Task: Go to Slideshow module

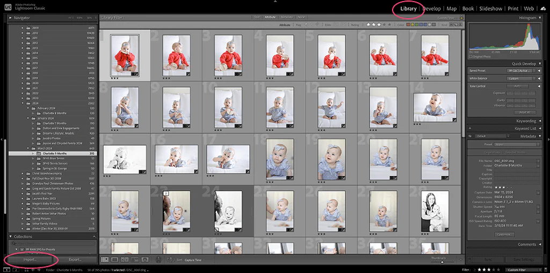Action: coord(491,9)
